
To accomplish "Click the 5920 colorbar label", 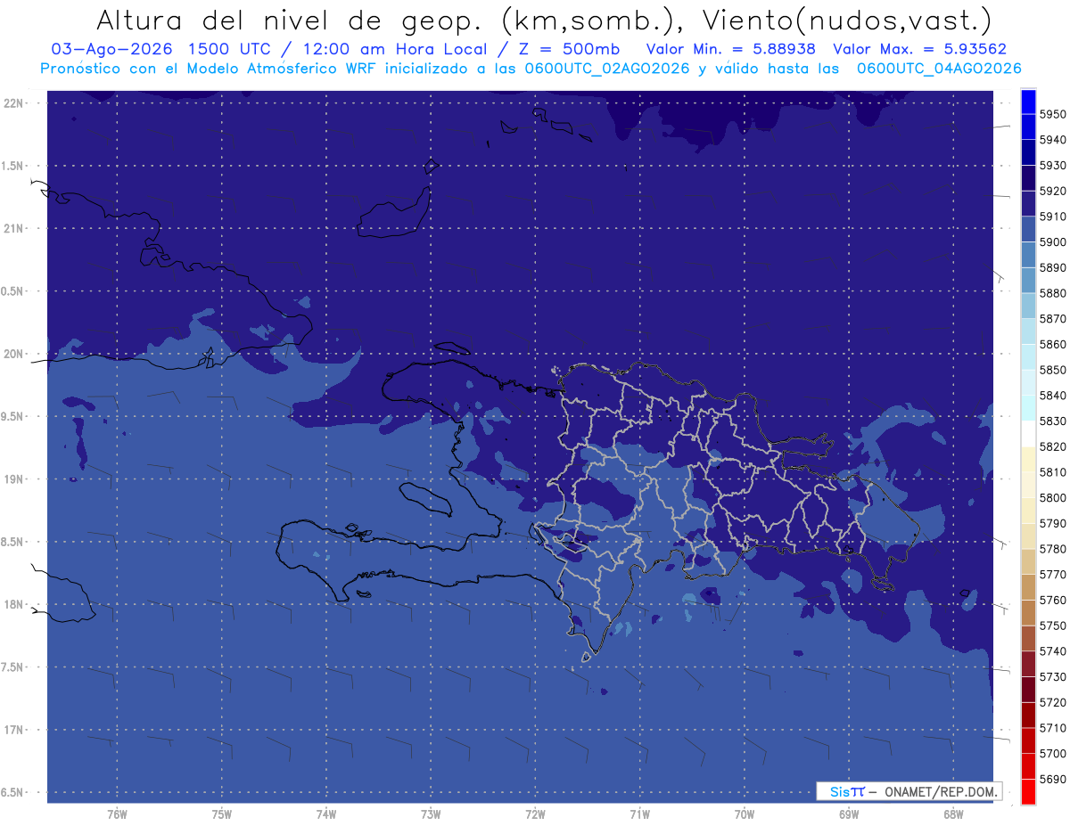I will (1053, 191).
